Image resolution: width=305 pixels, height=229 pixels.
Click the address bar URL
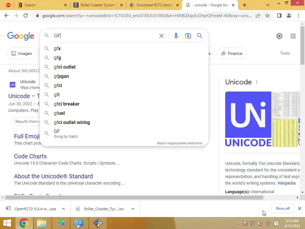[x=147, y=16]
